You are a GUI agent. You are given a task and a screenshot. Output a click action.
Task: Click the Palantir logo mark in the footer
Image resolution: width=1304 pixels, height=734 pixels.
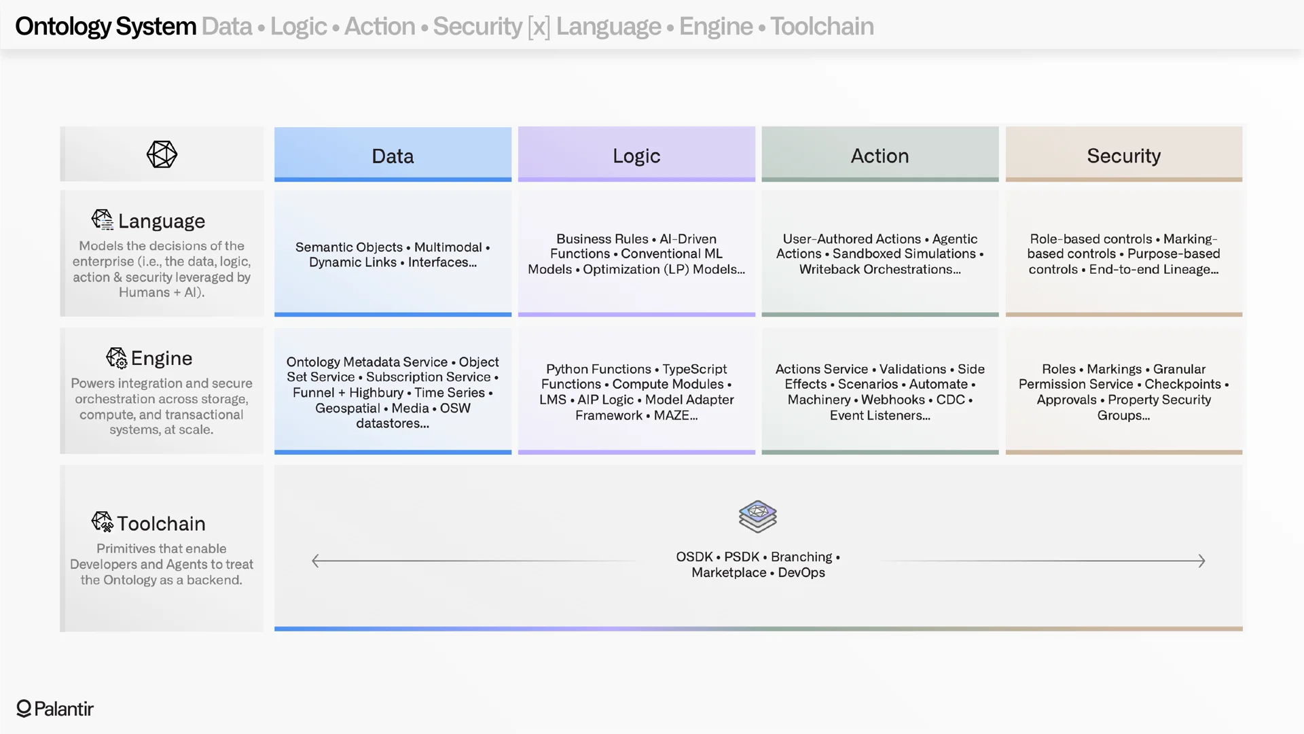pyautogui.click(x=22, y=709)
